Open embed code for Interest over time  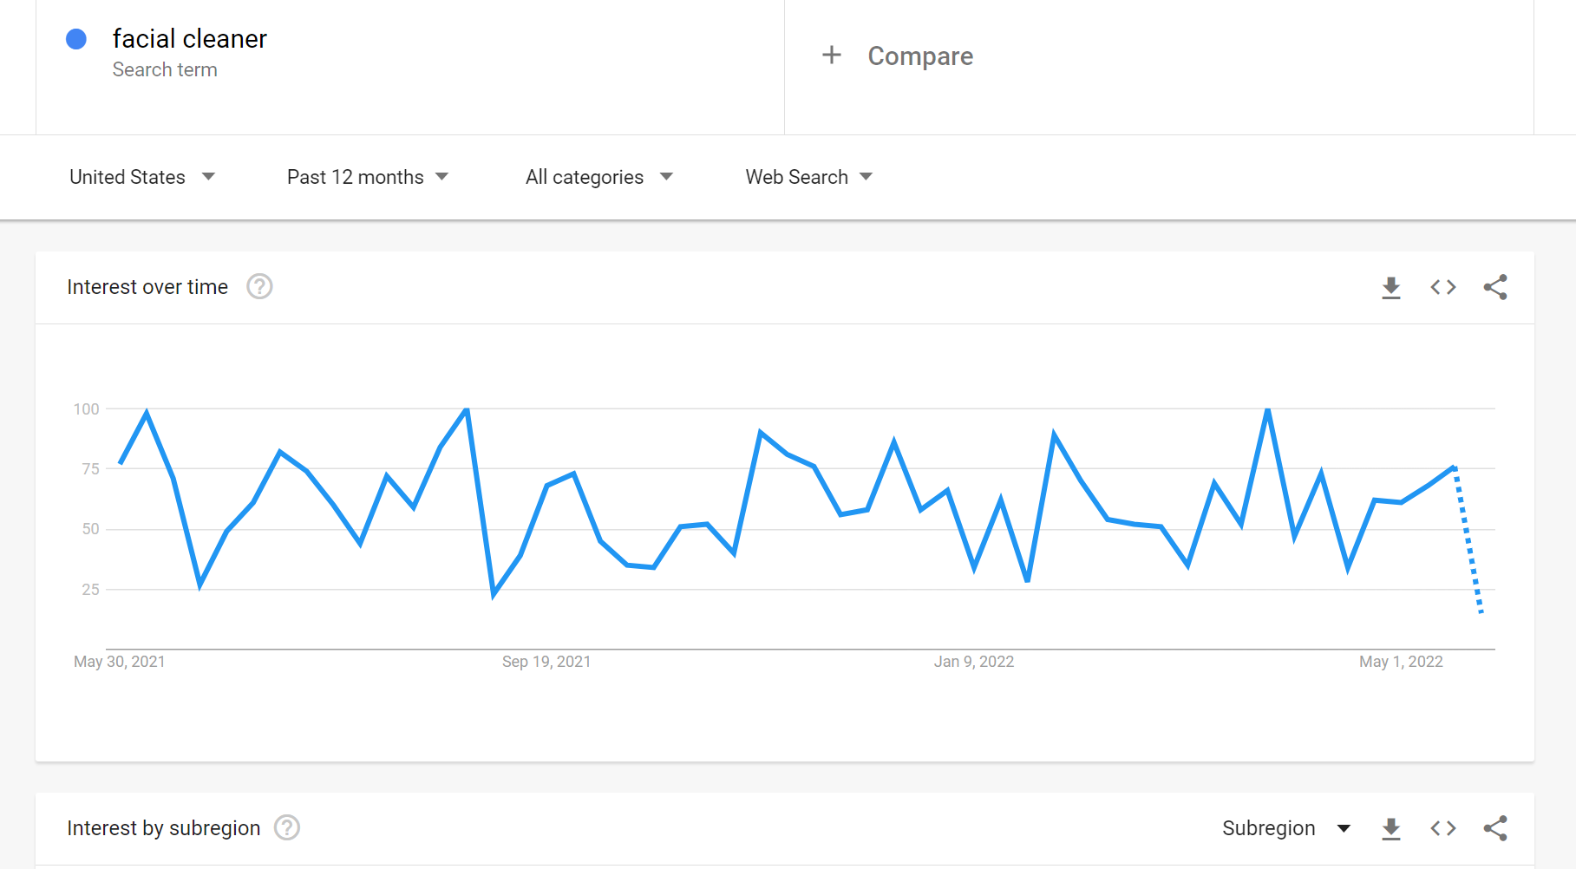[x=1443, y=287]
